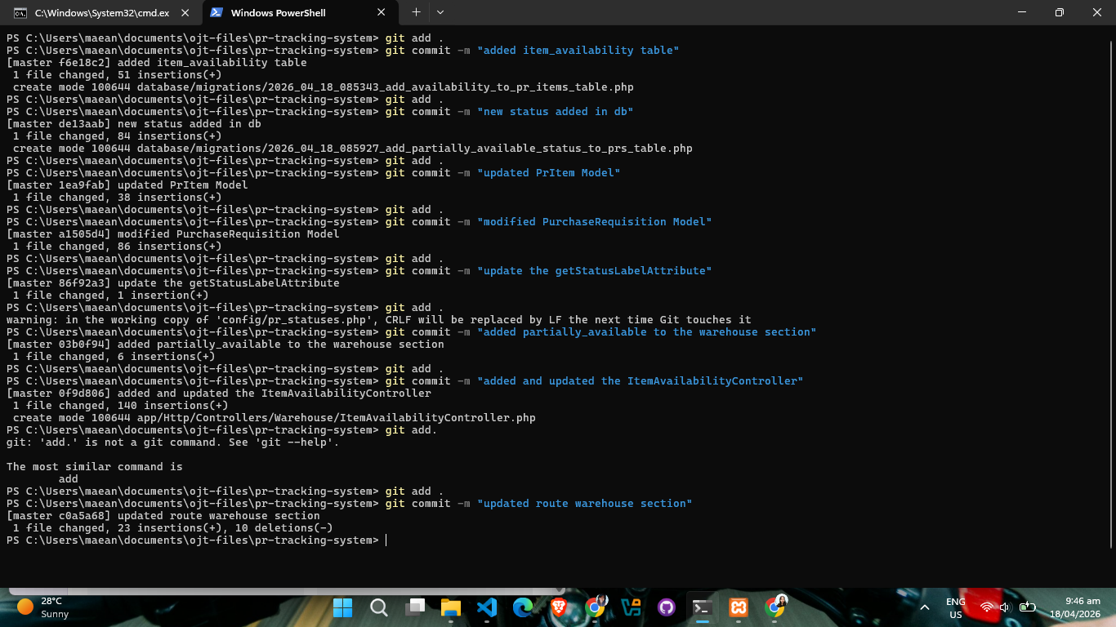Screen dimensions: 1116x627
Task: Click the ItemAvailabilityController.php create mode line
Action: point(275,418)
